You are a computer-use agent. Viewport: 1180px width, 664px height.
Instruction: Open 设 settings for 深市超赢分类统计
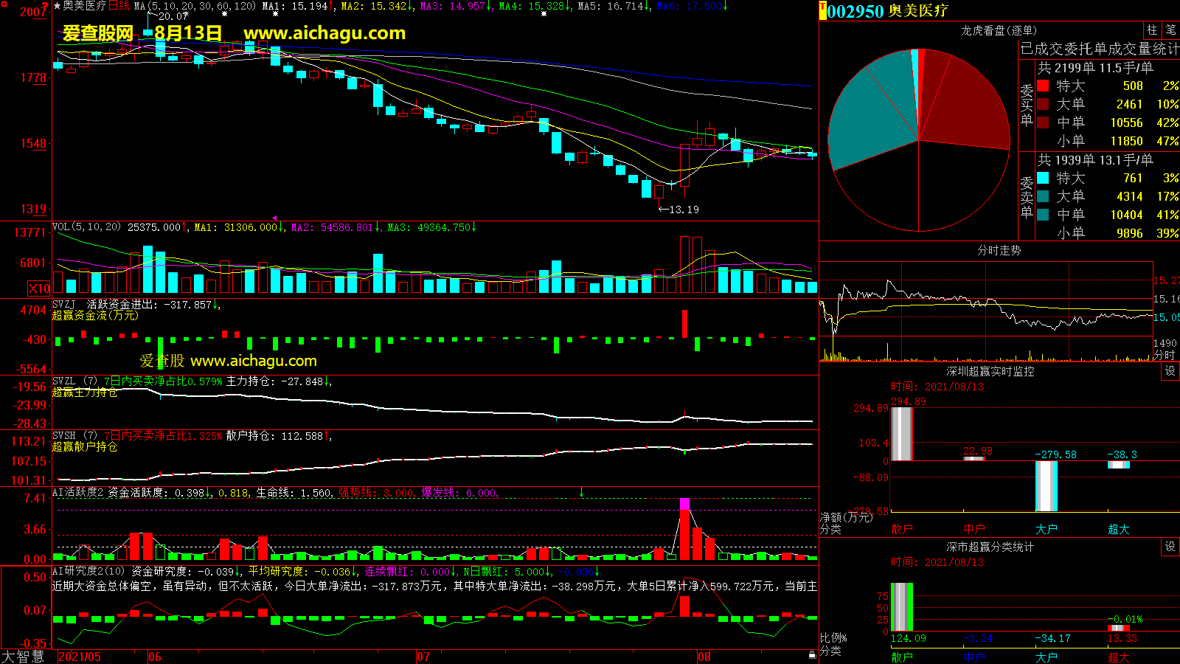coord(1170,547)
